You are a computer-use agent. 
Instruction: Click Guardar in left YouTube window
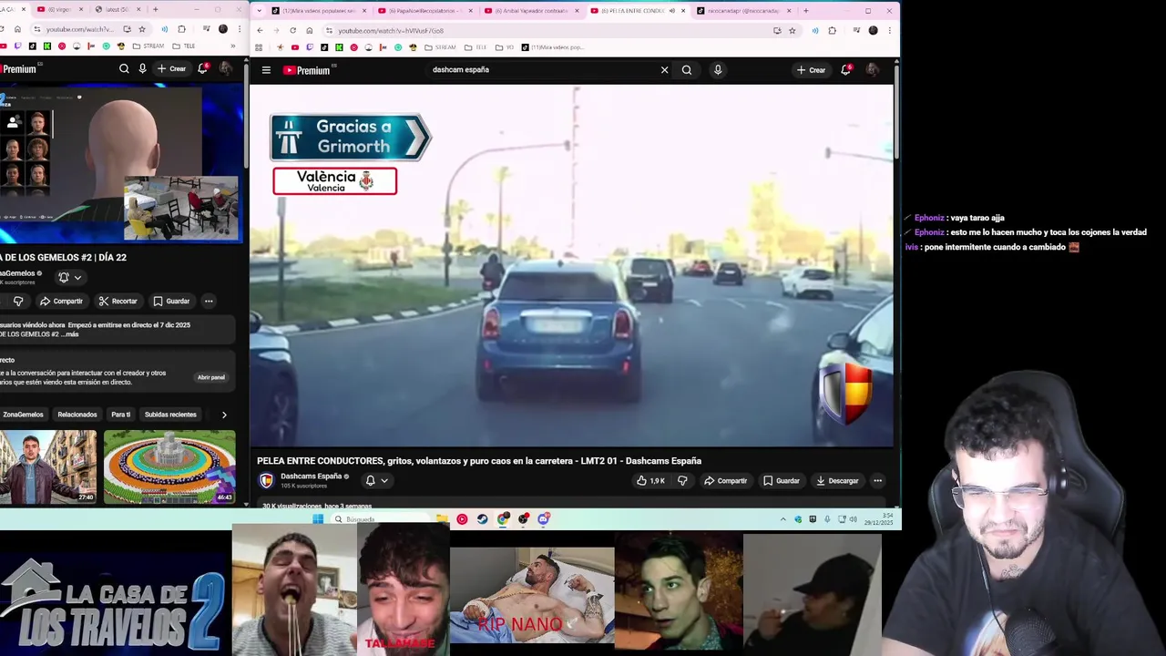click(x=171, y=302)
